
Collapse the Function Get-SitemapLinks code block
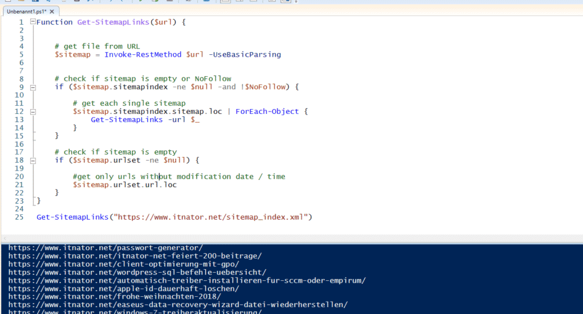click(33, 22)
